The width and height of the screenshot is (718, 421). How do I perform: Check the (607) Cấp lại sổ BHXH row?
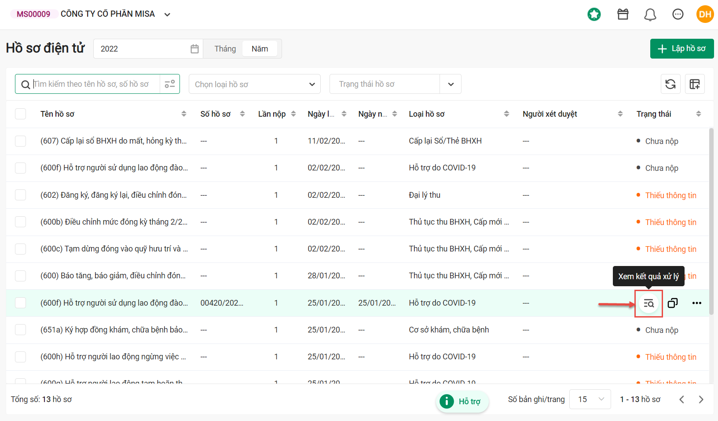[21, 141]
